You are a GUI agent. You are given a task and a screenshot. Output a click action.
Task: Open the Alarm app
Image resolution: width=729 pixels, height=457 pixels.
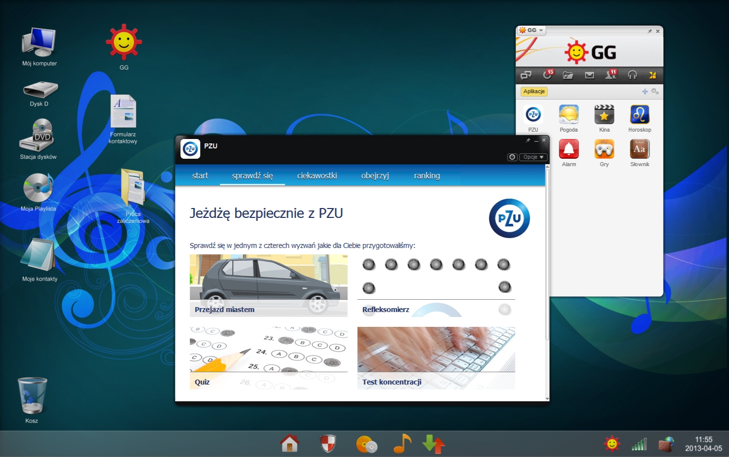[x=568, y=149]
